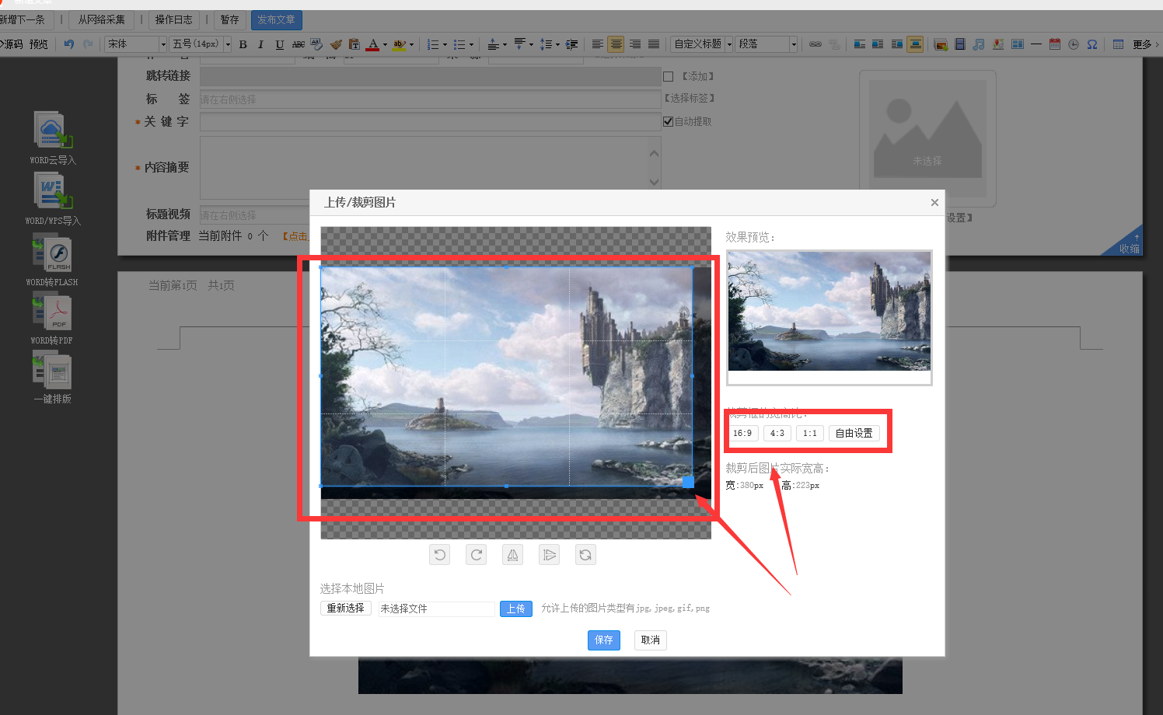The height and width of the screenshot is (715, 1163).
Task: Insert a hyperlink with the link icon
Action: click(815, 44)
